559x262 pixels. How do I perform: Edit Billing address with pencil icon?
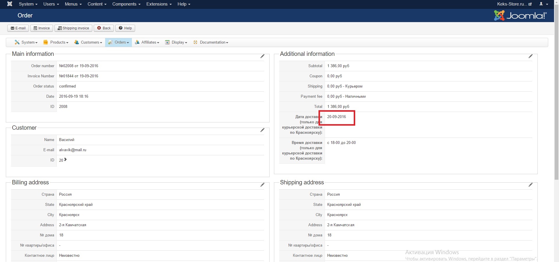[262, 185]
